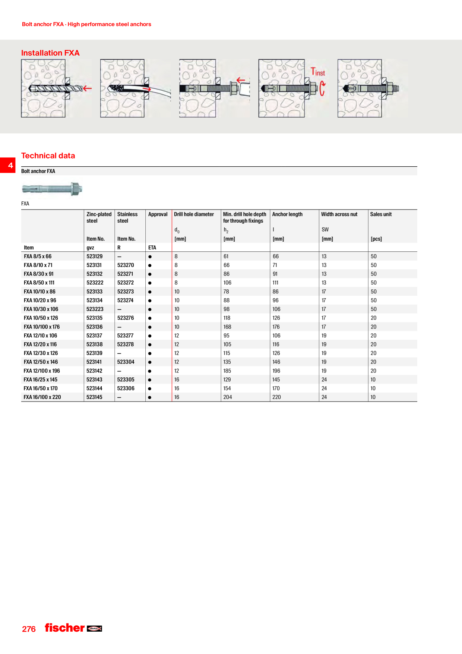Viewport: 462px width, 654px height.
Task: Click page number 276
Action: tap(29, 629)
